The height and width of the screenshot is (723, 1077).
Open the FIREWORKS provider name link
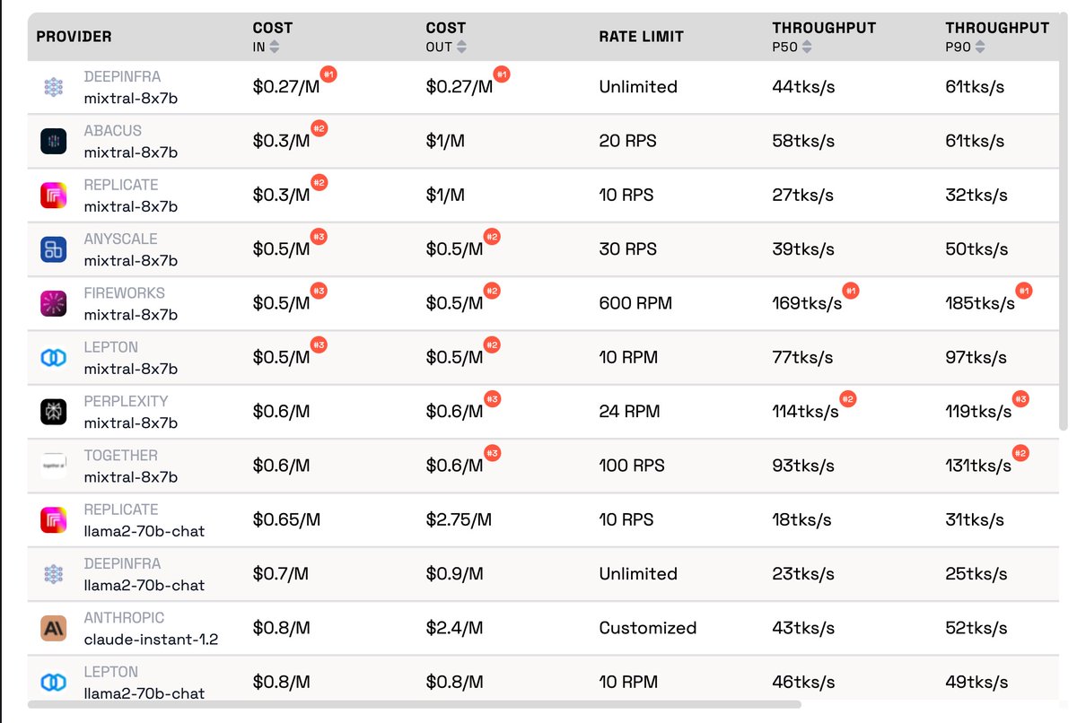(124, 293)
